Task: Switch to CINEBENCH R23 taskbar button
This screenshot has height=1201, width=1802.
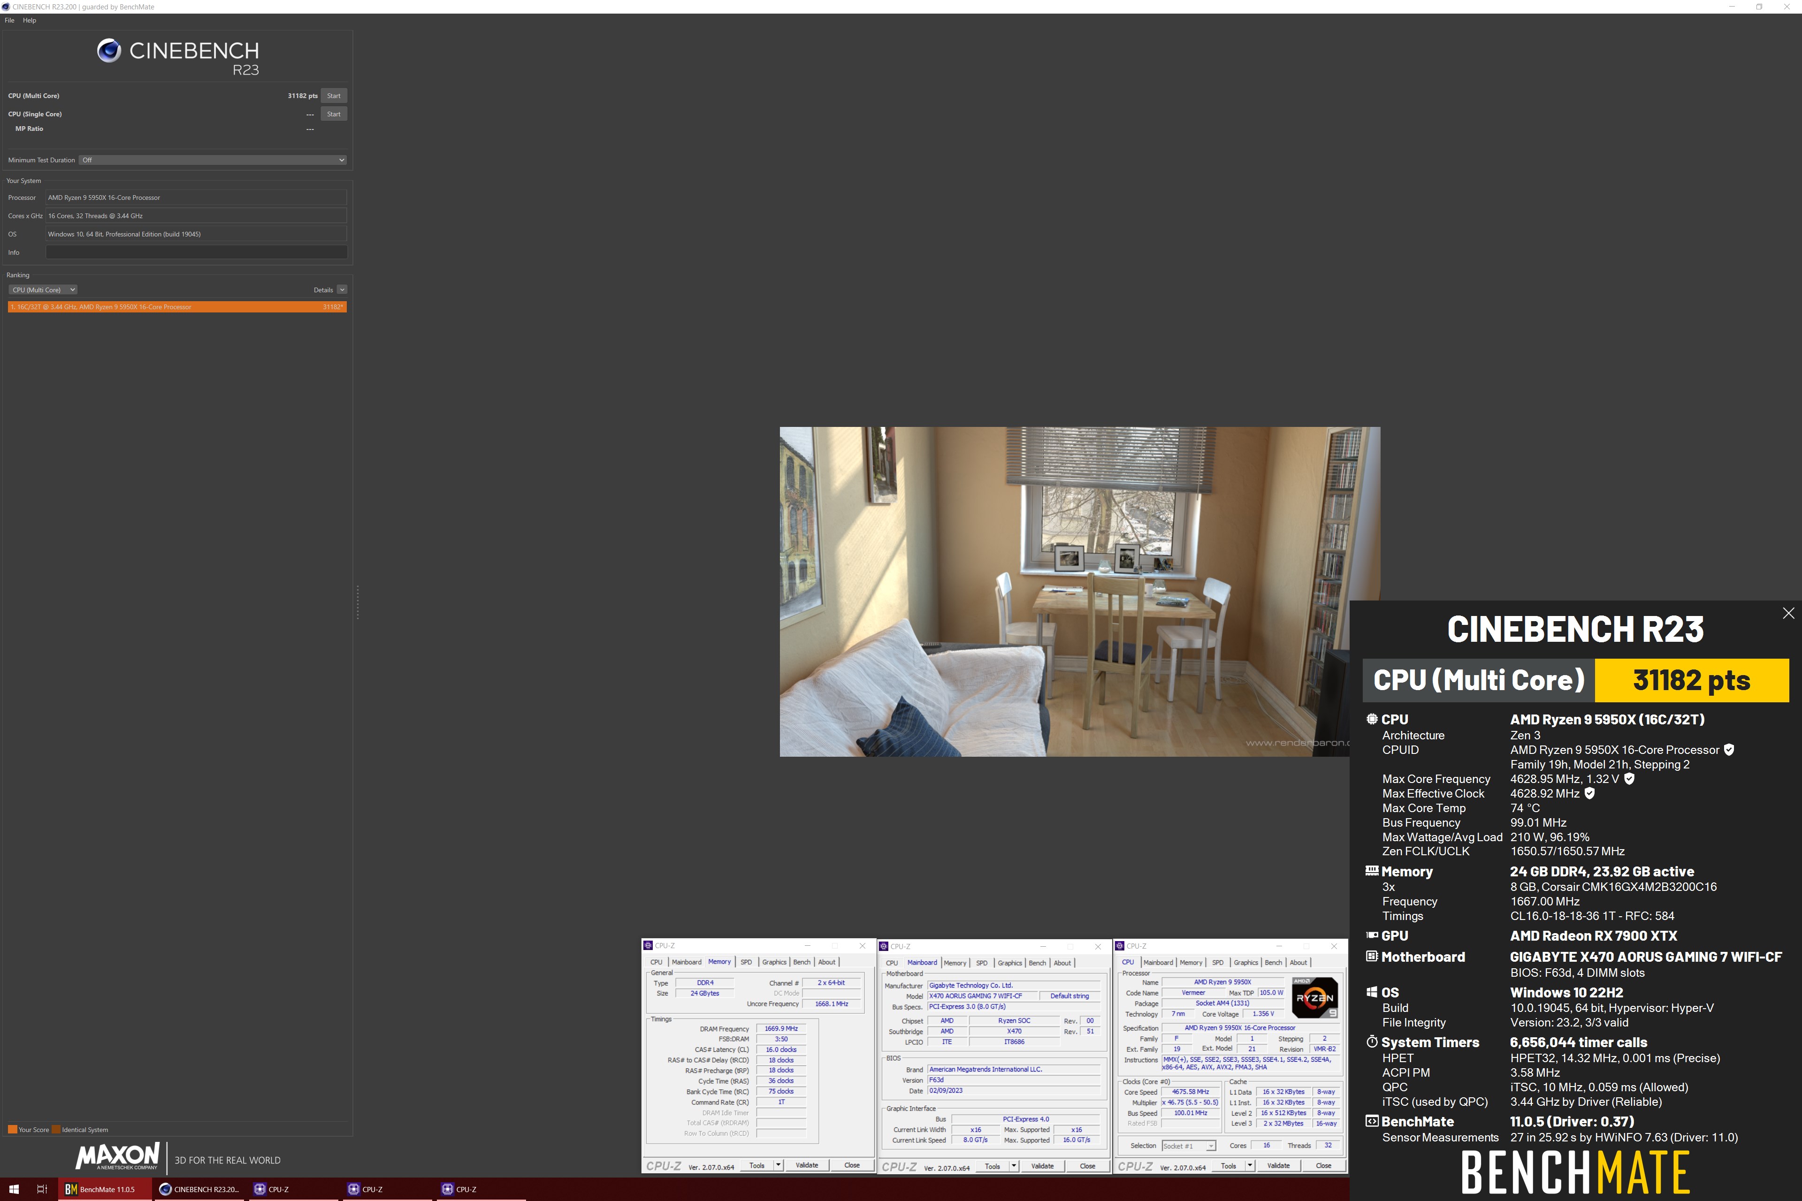Action: point(199,1190)
